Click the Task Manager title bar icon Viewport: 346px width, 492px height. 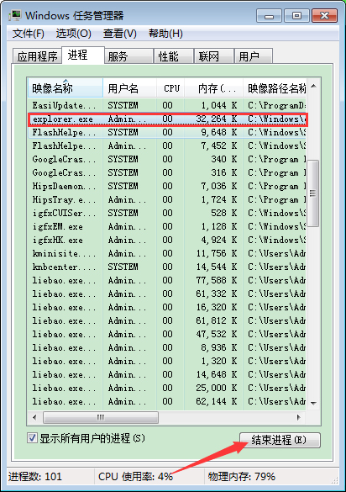click(x=15, y=15)
